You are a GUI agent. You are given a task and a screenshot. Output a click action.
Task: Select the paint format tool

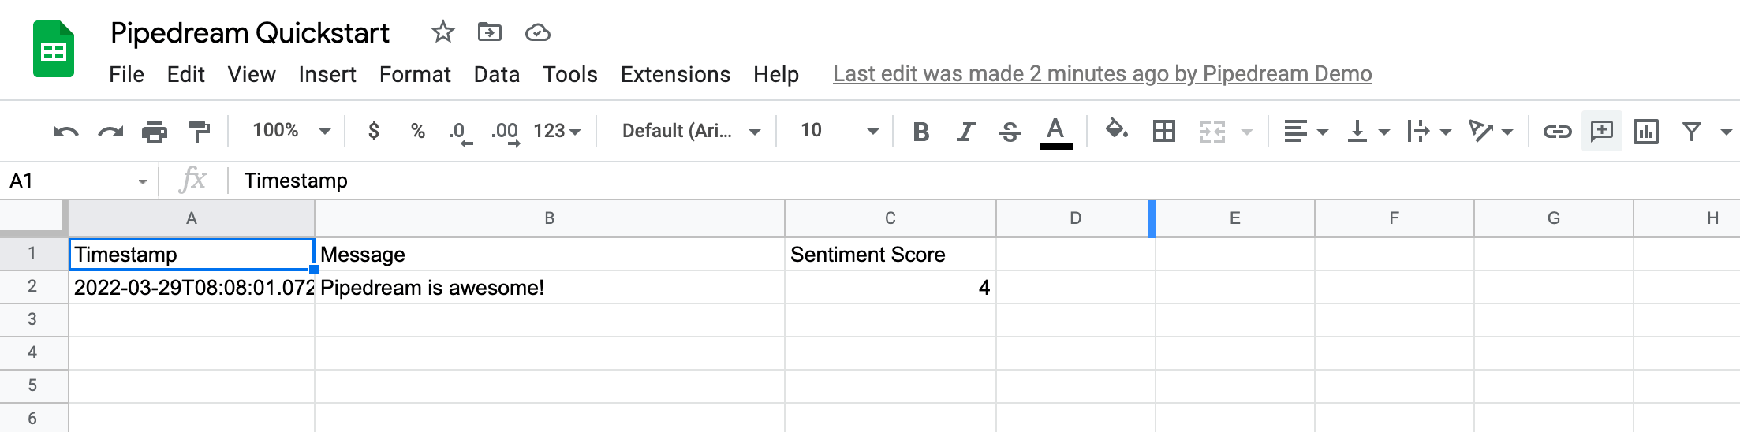pos(199,131)
